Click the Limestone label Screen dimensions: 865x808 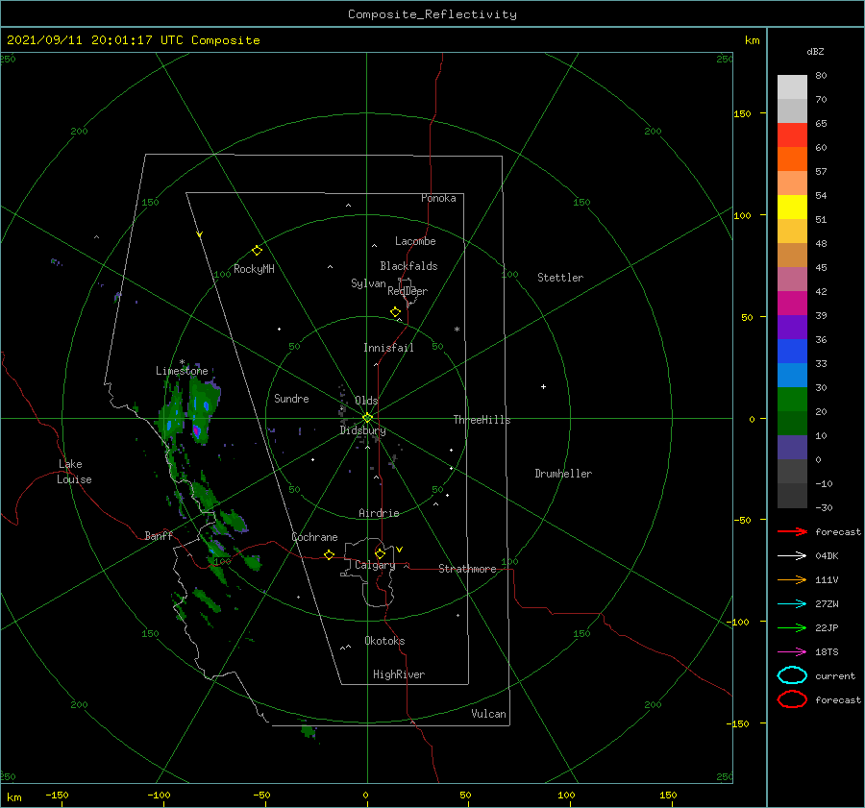(x=182, y=371)
